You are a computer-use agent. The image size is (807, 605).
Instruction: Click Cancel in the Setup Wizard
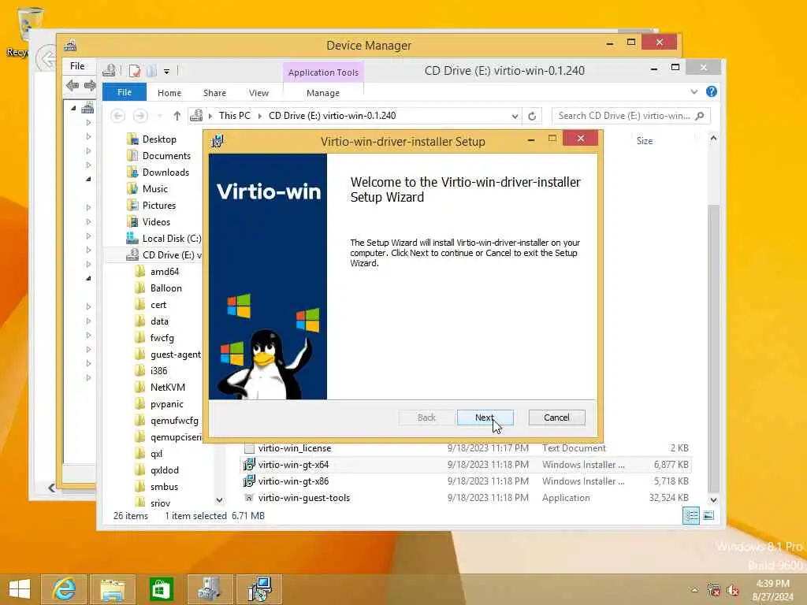click(x=556, y=418)
